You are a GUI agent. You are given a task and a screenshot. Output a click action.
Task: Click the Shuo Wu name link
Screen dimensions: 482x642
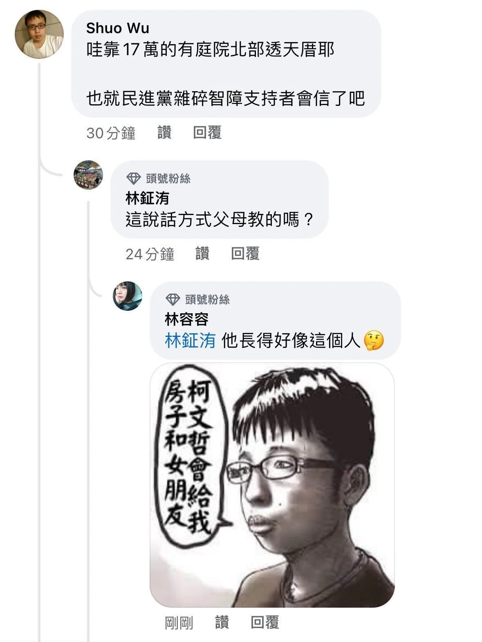[118, 28]
